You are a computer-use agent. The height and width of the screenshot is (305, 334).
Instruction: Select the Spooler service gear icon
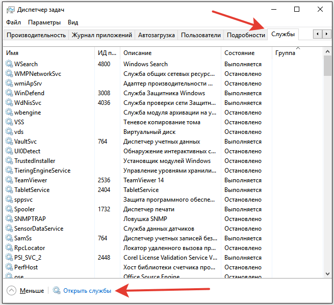tap(9, 209)
